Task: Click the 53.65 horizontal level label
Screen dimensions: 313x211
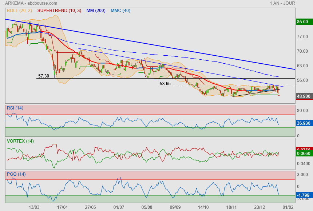Action: pos(165,84)
